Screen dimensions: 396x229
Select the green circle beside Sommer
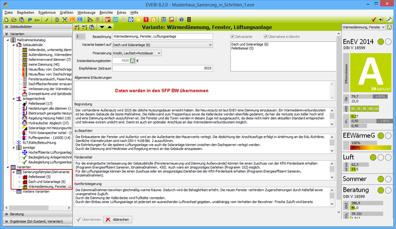pyautogui.click(x=381, y=179)
